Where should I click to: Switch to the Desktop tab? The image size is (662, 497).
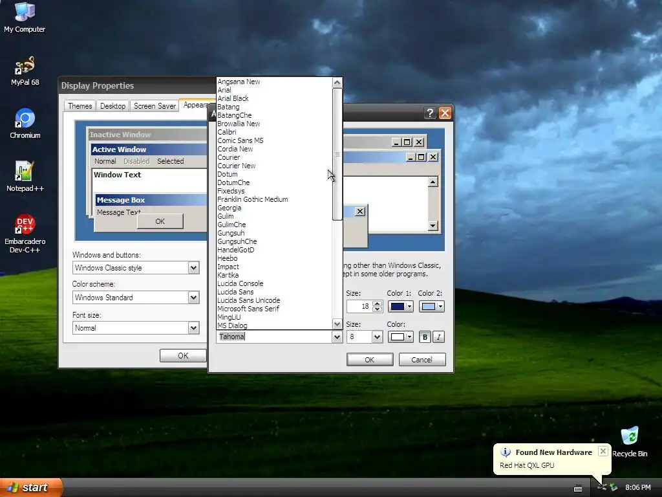point(112,106)
